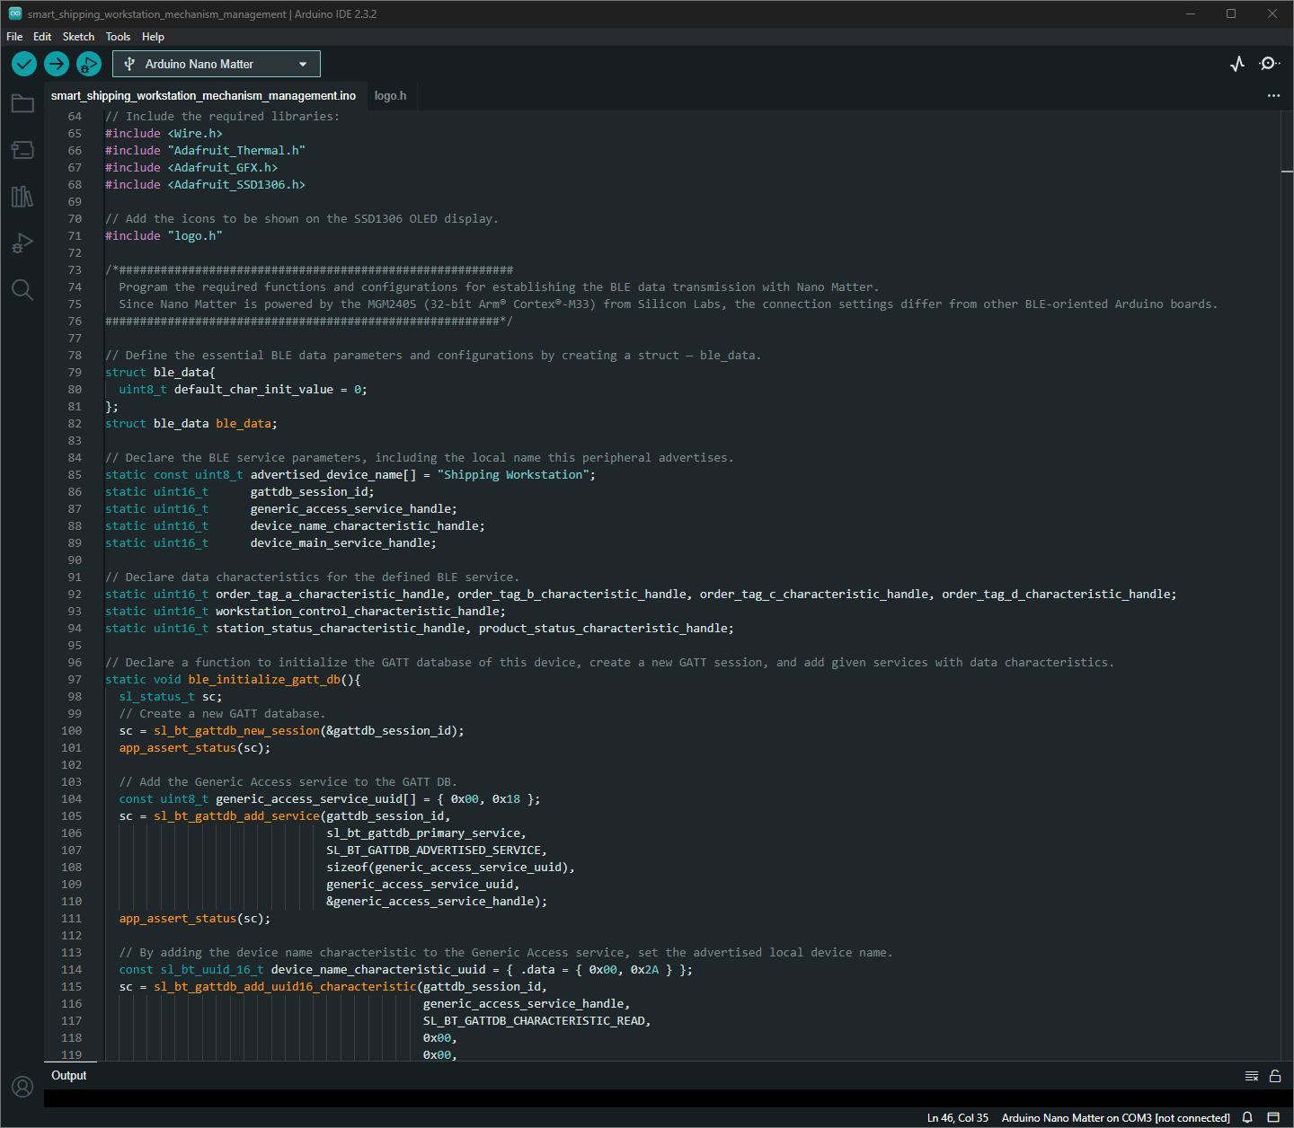
Task: Switch to the logo.h tab
Action: 390,95
